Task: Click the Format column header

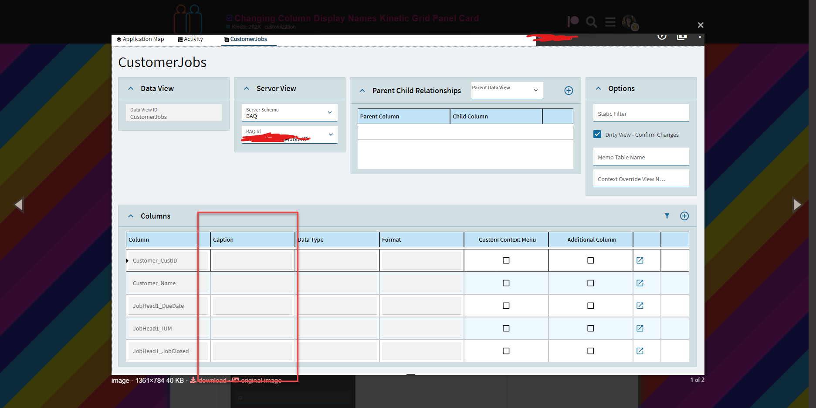Action: pyautogui.click(x=422, y=239)
